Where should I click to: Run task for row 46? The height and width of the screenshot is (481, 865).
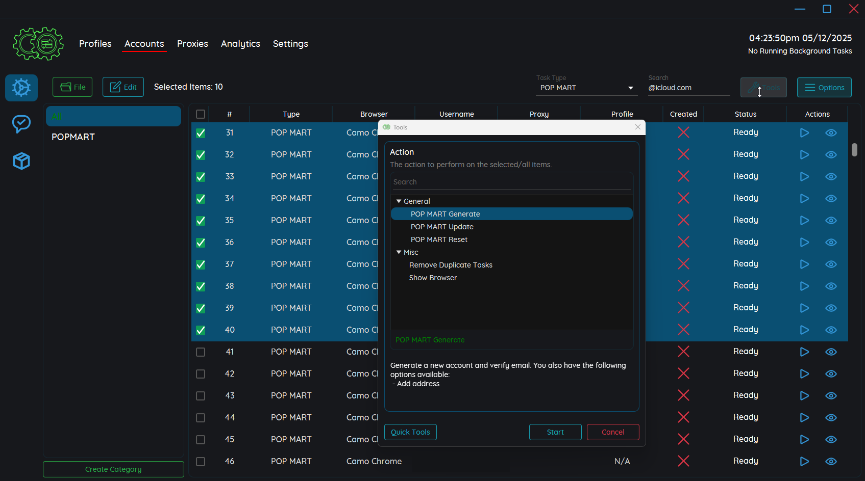point(804,461)
